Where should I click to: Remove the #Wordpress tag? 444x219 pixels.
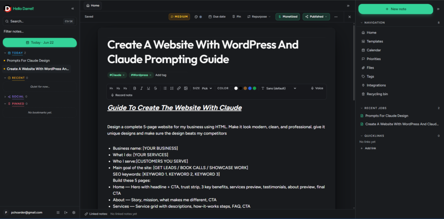point(150,75)
